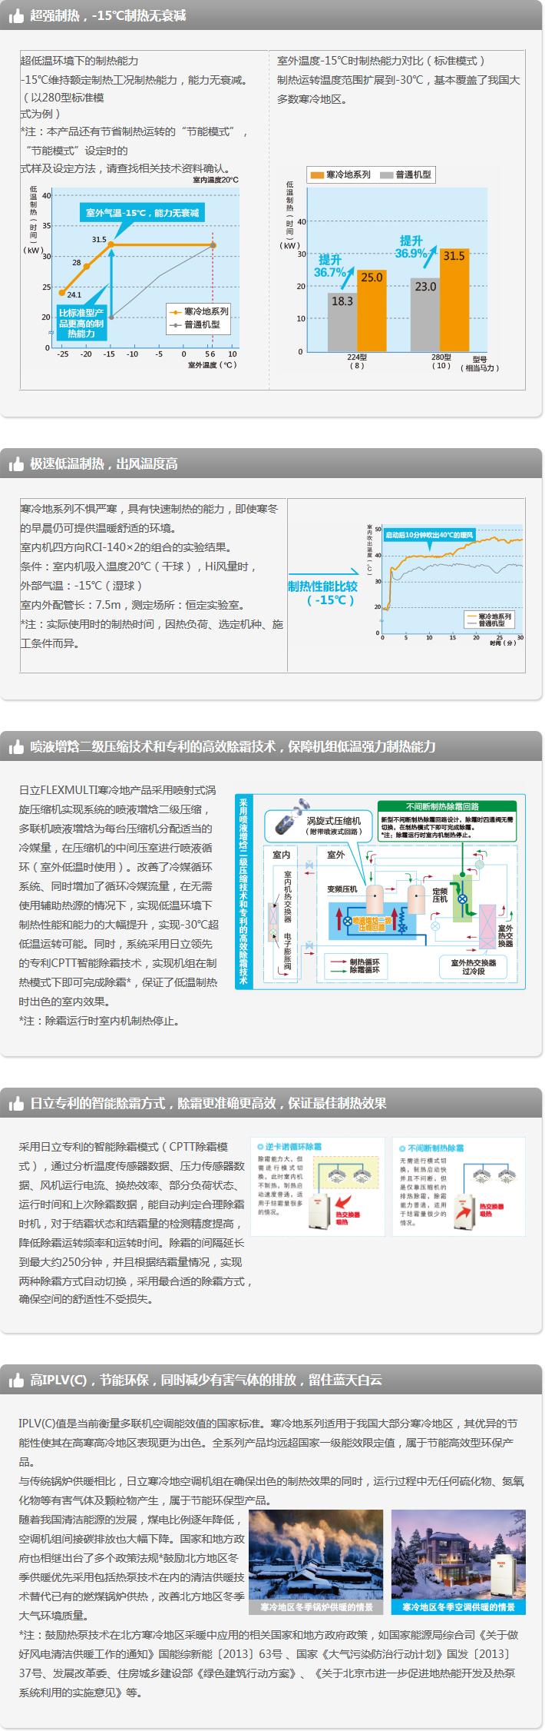Click the 室外热交换器过冷段 box in diagram

tap(473, 967)
